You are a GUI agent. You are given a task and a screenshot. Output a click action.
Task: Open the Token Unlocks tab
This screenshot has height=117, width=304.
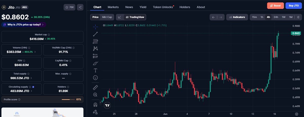coord(163,7)
